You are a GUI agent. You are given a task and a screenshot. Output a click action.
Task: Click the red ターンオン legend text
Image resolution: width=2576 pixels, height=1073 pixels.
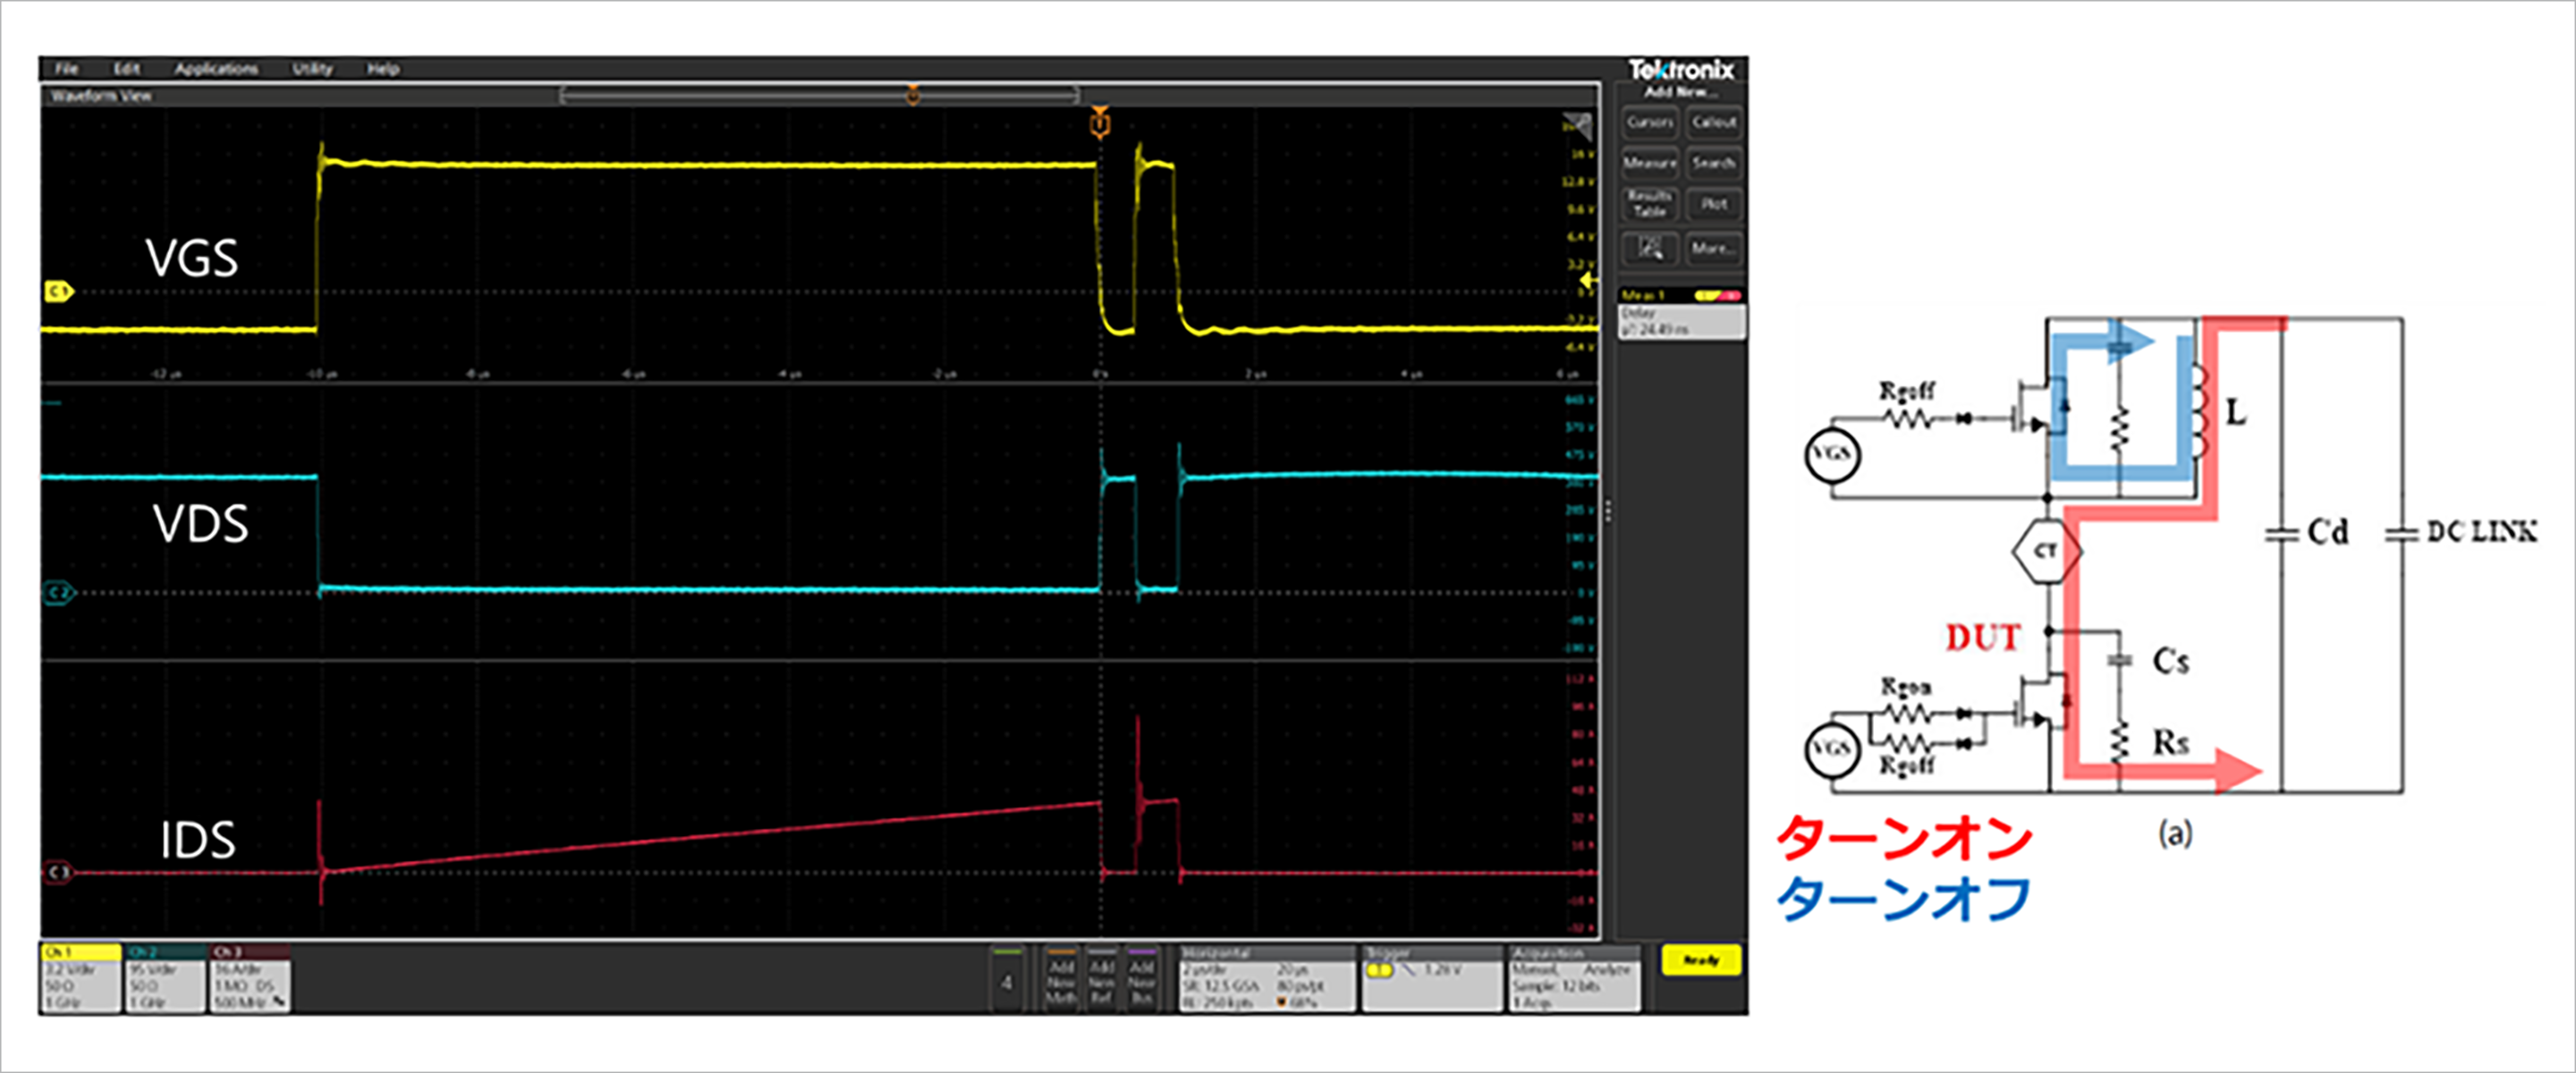tap(1904, 838)
